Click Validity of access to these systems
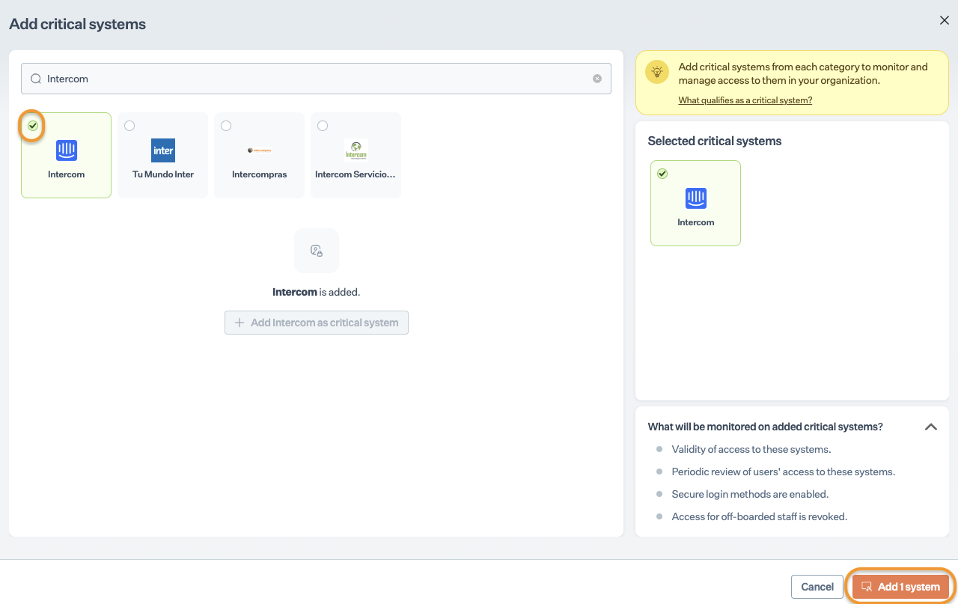The width and height of the screenshot is (958, 604). pos(751,449)
